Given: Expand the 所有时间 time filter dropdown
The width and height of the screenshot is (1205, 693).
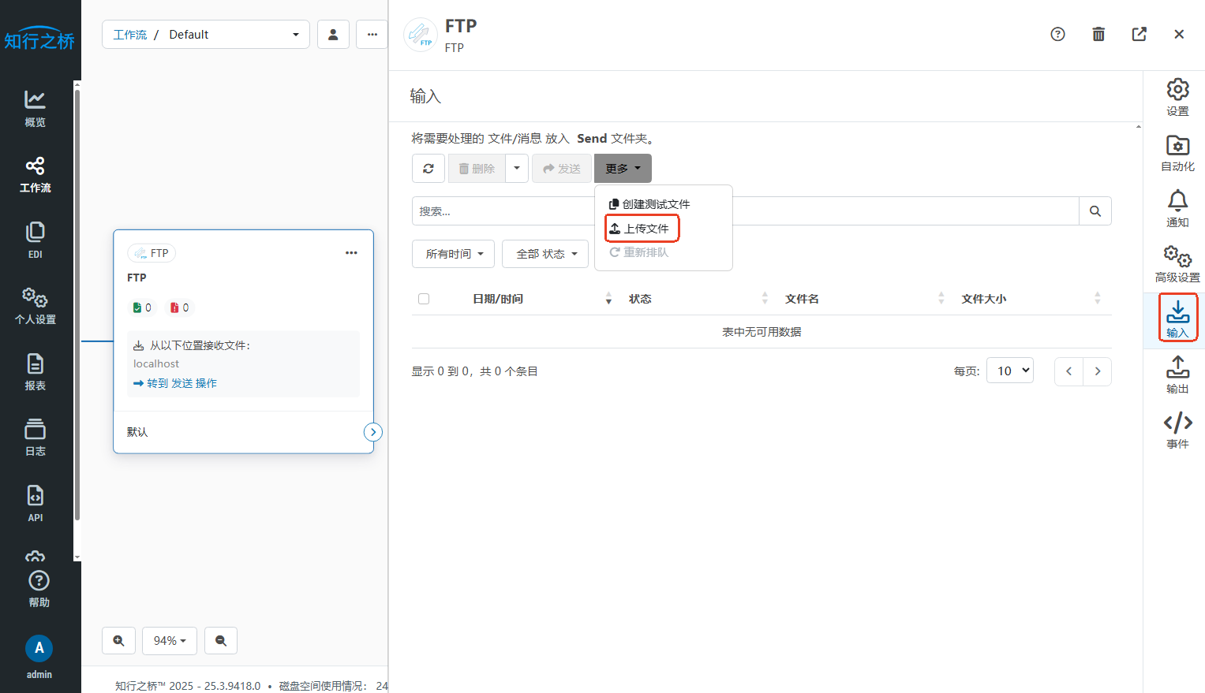Looking at the screenshot, I should click(x=454, y=254).
